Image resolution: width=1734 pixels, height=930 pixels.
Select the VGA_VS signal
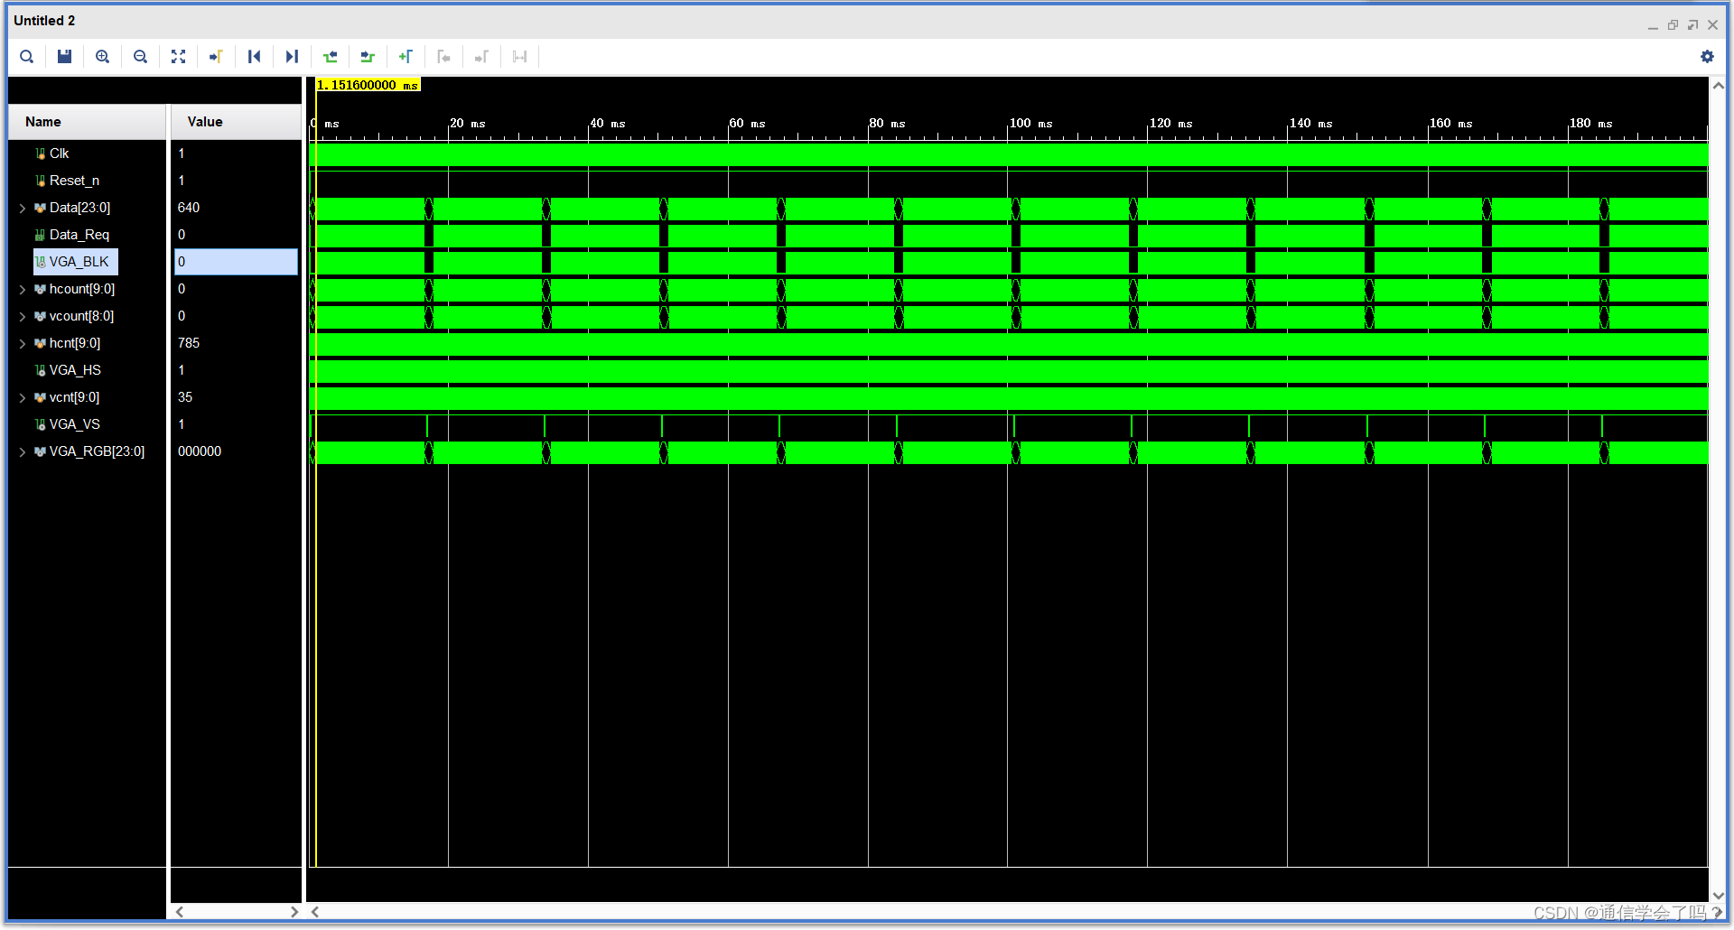coord(75,424)
